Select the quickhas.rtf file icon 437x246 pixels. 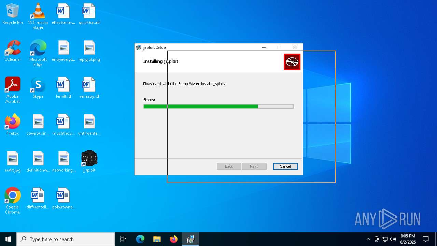click(x=89, y=14)
